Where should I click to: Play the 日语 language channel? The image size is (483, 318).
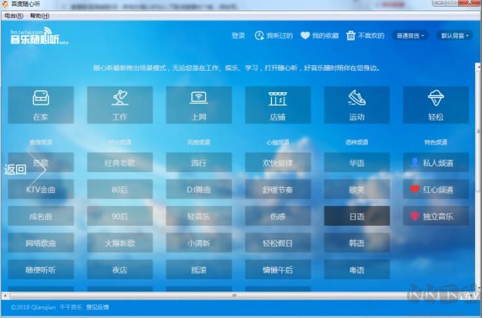[x=357, y=217]
